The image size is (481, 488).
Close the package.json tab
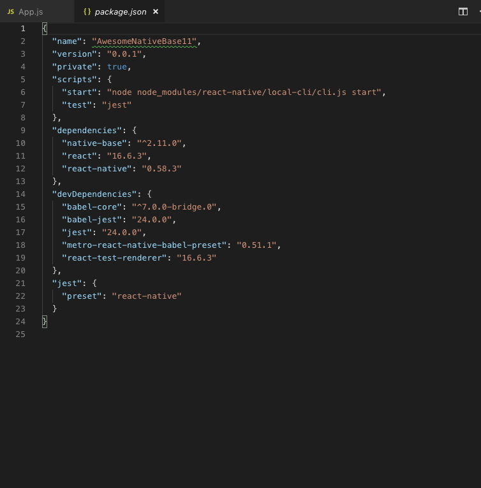tap(156, 11)
